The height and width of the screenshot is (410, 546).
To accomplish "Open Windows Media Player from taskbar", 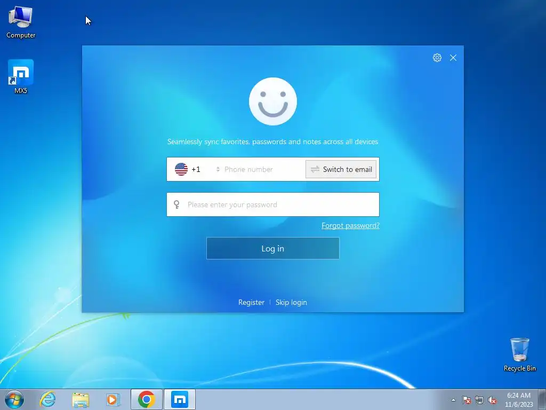I will click(x=113, y=399).
